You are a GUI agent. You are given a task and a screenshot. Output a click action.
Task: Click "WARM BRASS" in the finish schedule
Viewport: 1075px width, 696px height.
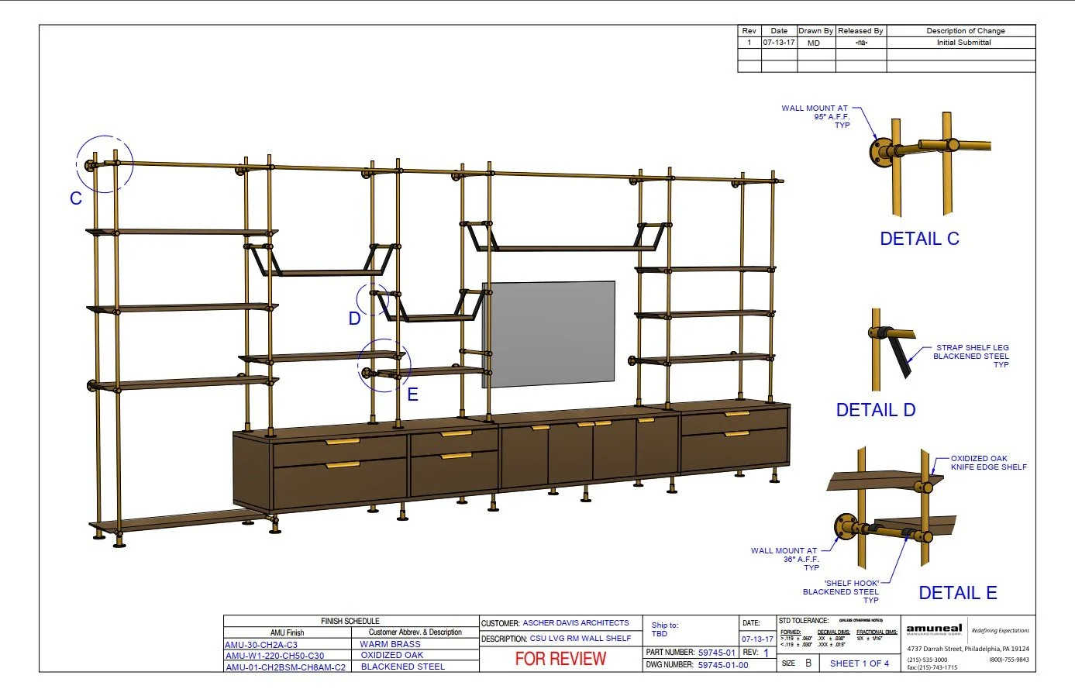click(x=390, y=644)
